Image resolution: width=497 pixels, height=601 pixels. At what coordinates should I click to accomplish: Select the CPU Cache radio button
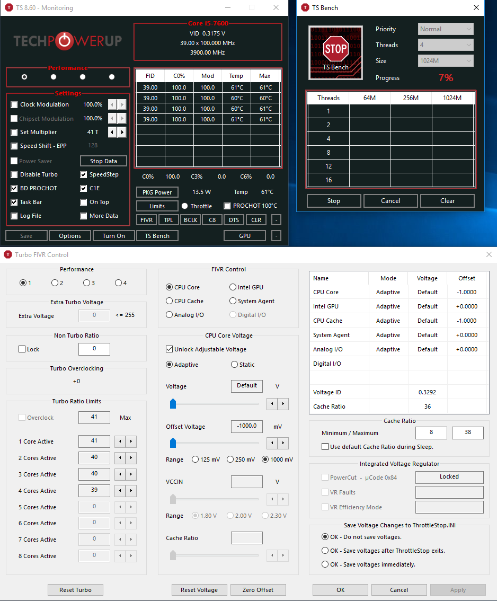[x=170, y=301]
